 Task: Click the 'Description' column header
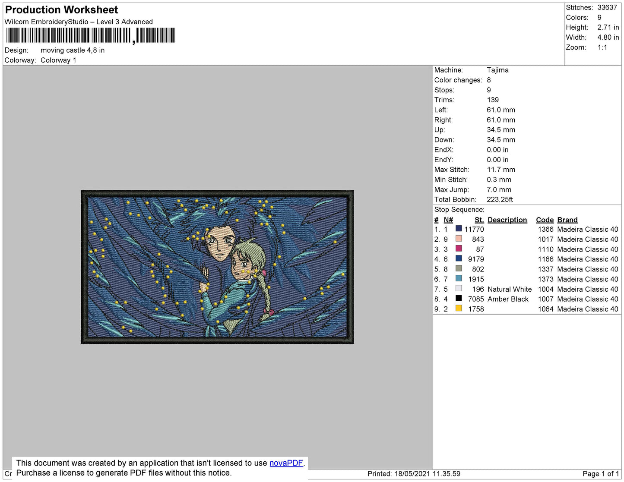507,220
